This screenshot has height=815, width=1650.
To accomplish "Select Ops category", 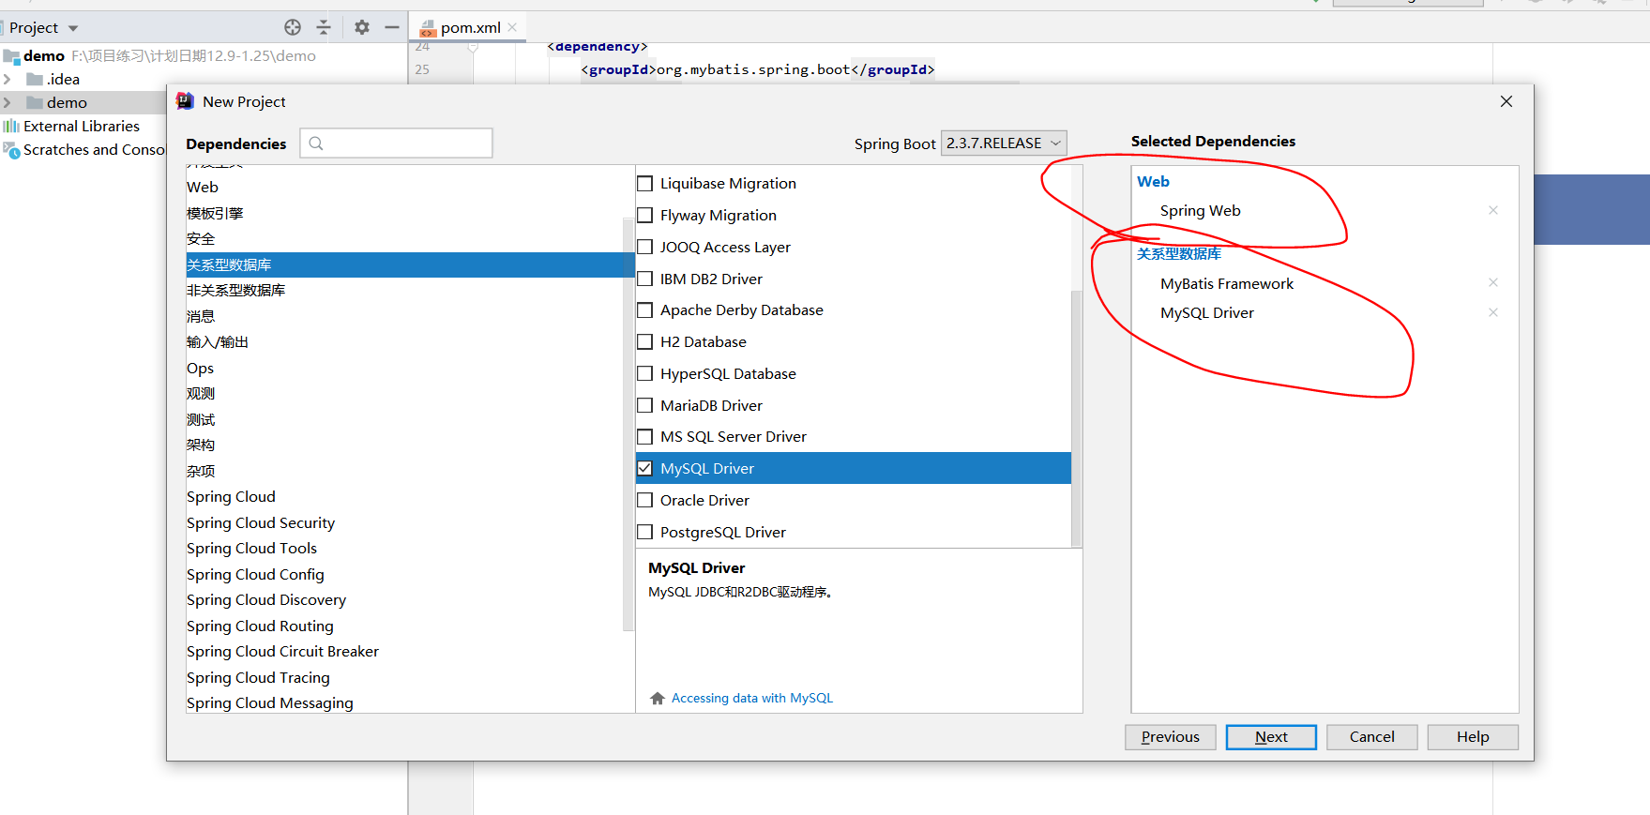I will pos(200,369).
